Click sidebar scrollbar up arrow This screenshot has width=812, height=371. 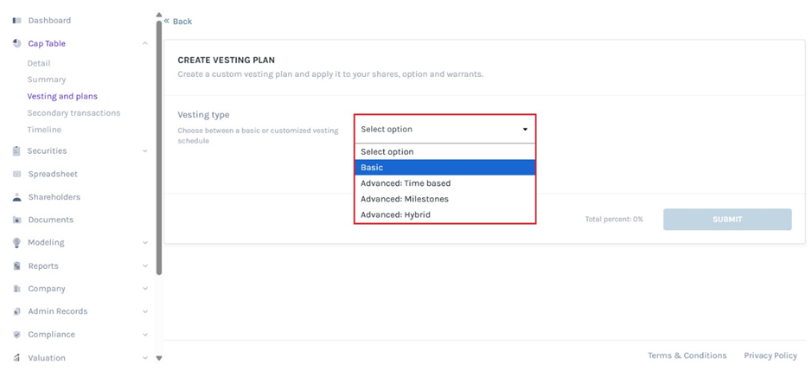(x=159, y=15)
